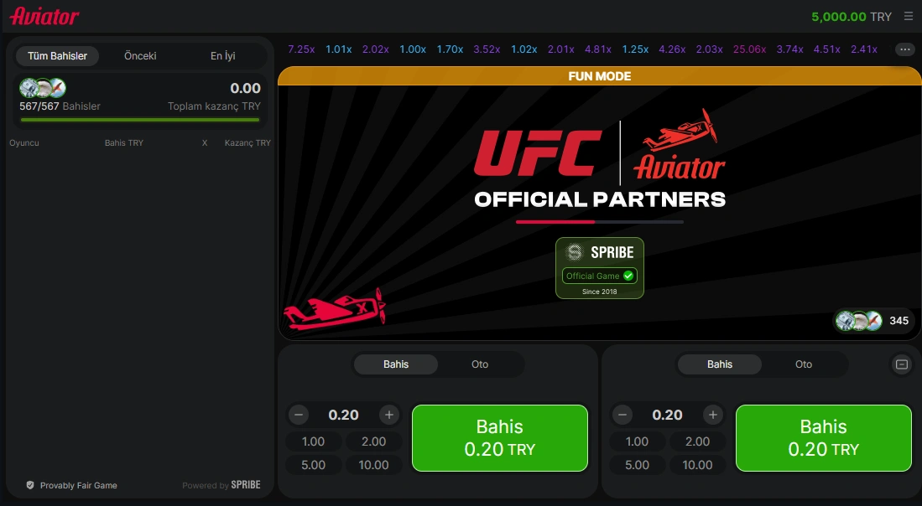Click the 5,000.00 TRY balance

pos(852,17)
